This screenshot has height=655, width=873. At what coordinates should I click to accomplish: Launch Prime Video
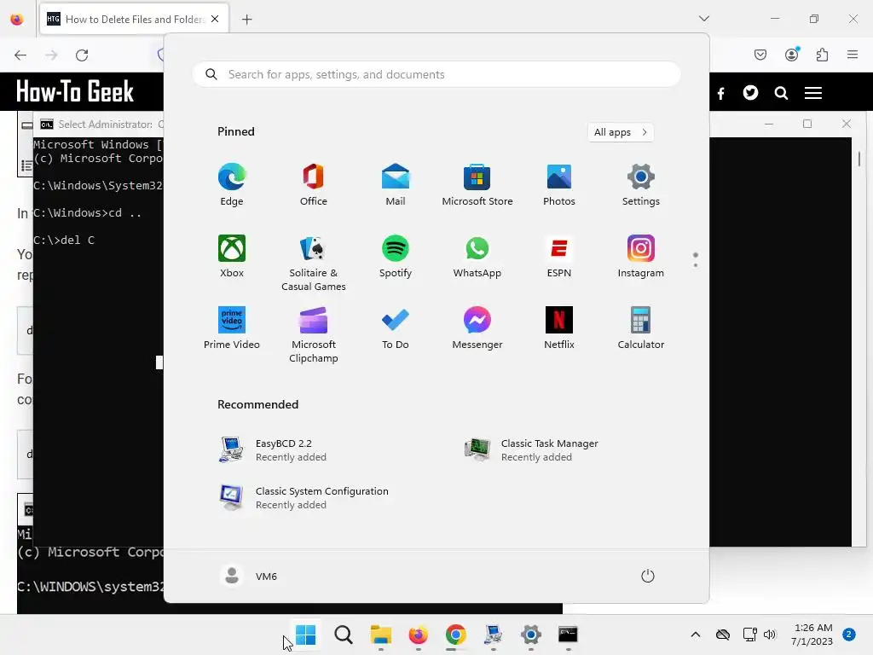coord(232,327)
